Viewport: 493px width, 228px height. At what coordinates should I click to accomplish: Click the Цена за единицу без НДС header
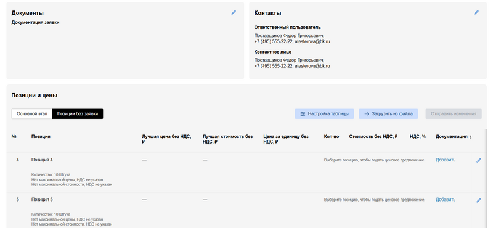286,139
